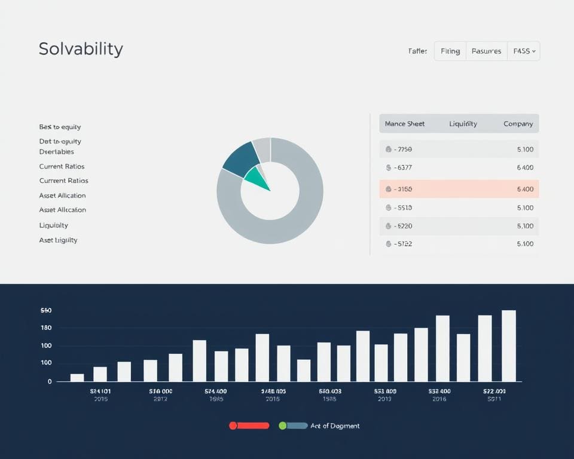Screen dimensions: 574x459
Task: Open the Bes to equity link
Action: tap(60, 127)
